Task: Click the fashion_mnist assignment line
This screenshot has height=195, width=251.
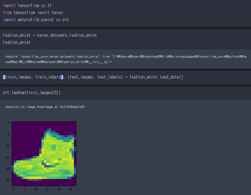Action: point(50,35)
